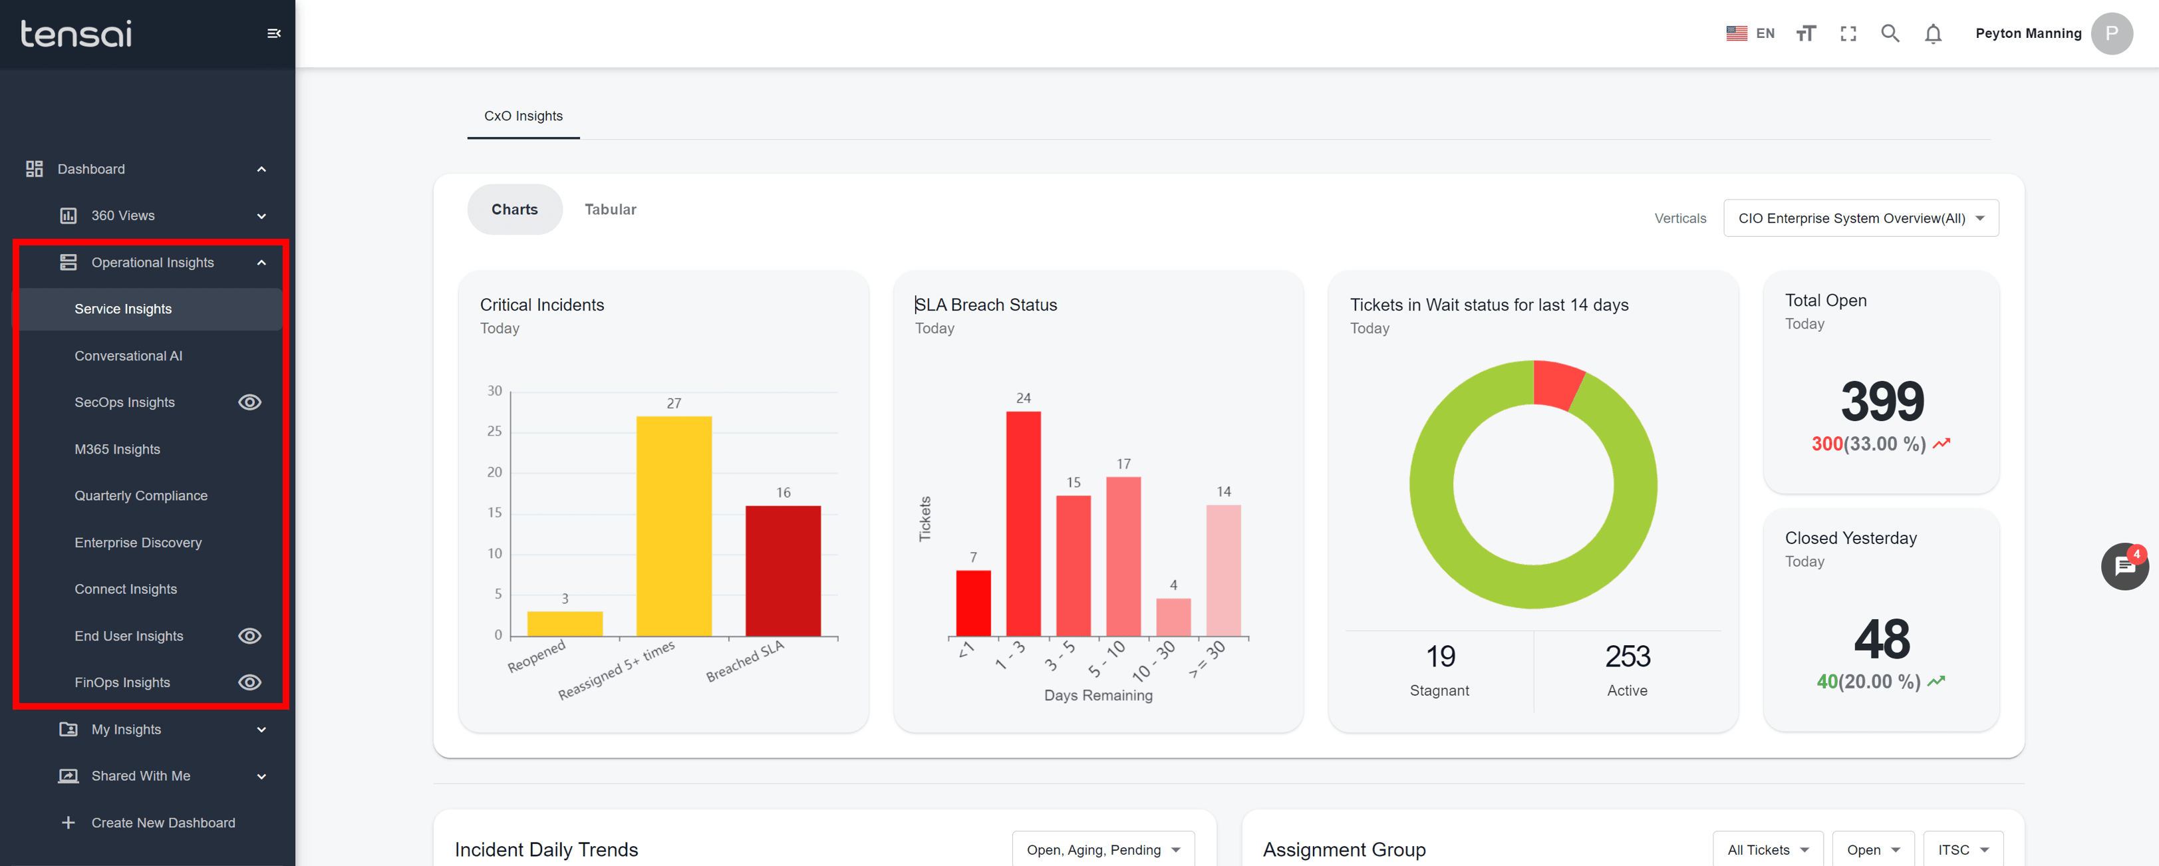Open the search magnifier icon
The image size is (2159, 866).
tap(1890, 33)
